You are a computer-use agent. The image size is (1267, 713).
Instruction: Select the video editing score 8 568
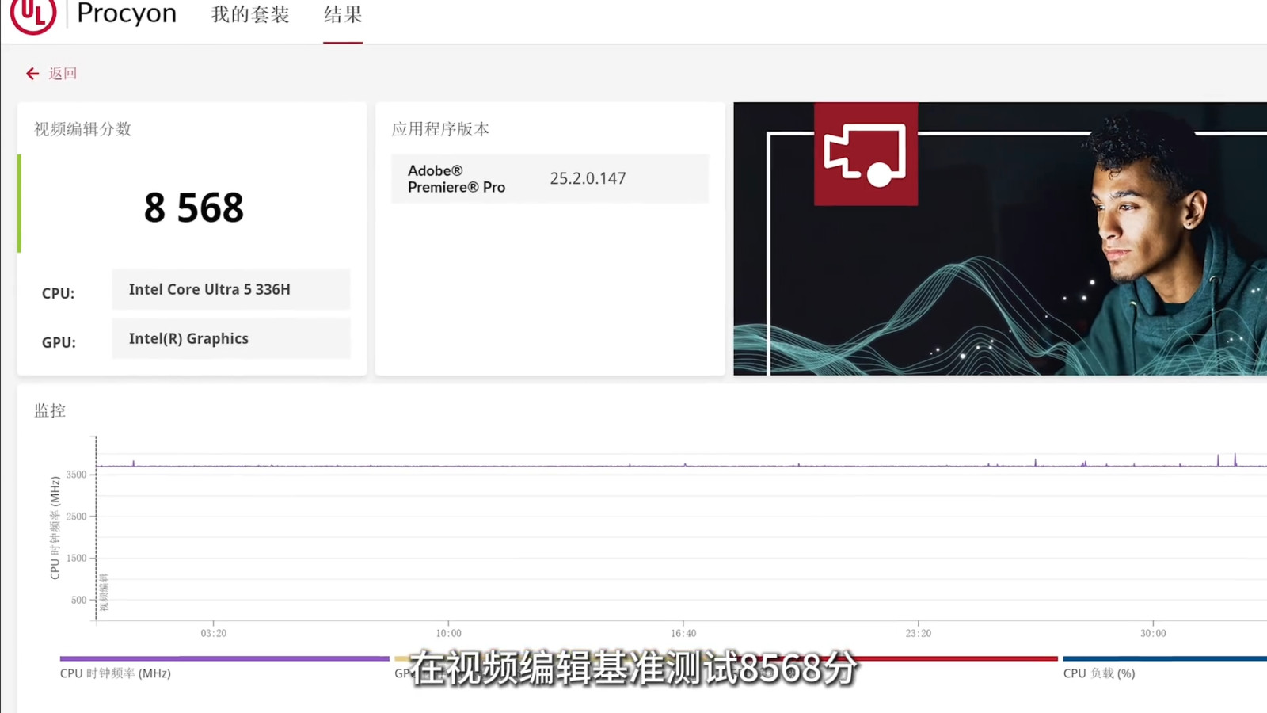194,208
